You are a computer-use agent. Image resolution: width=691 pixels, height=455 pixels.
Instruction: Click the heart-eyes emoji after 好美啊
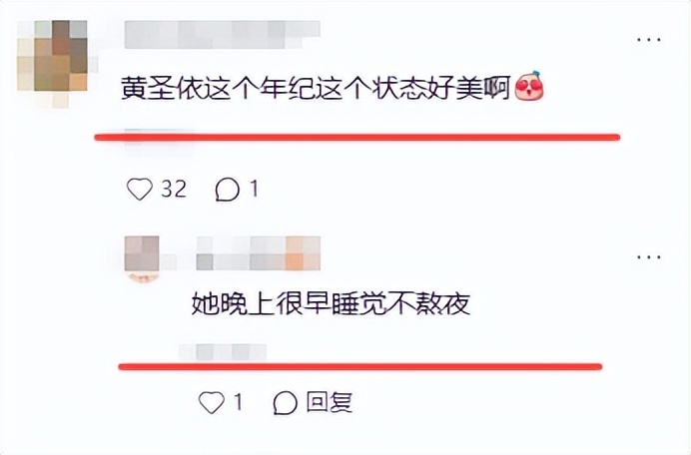coord(529,86)
